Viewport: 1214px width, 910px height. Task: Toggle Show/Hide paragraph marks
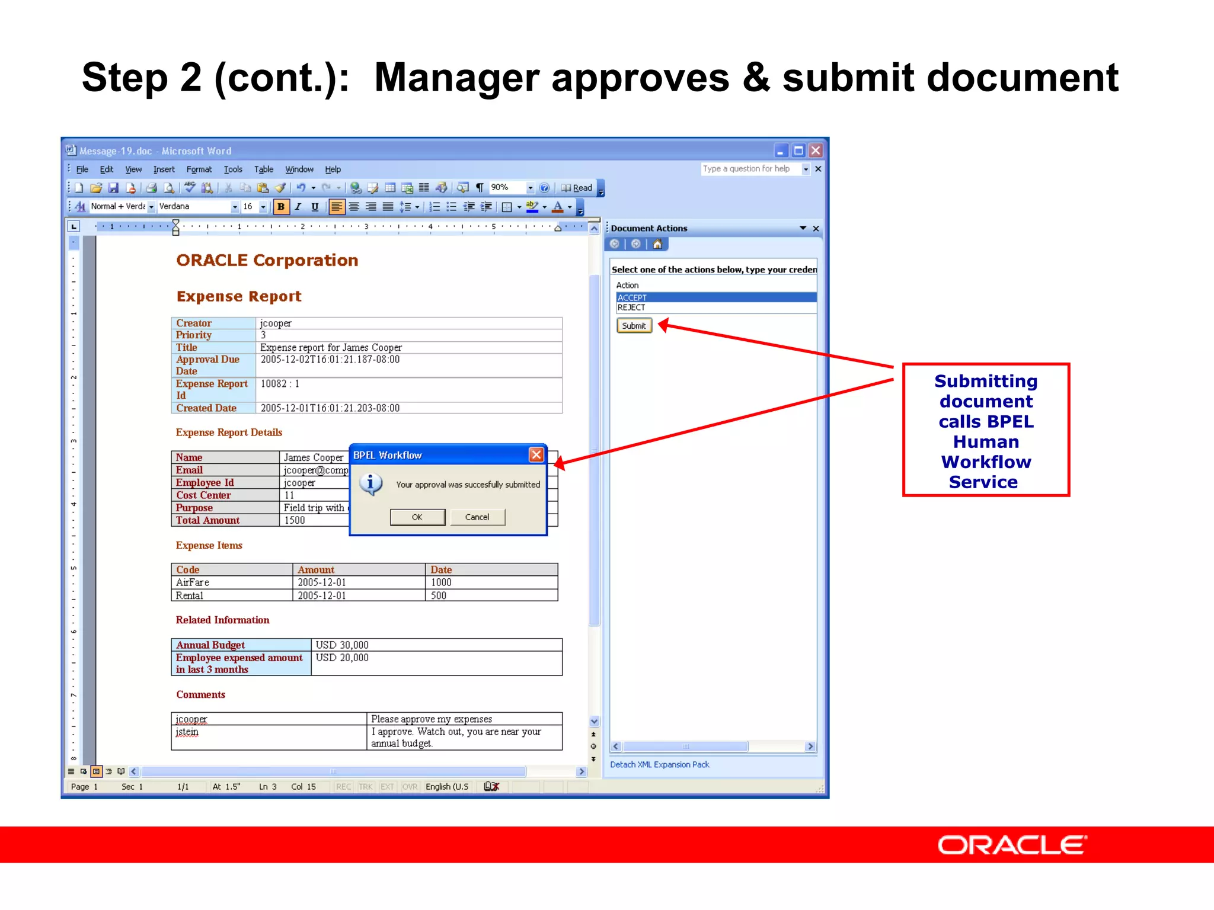[480, 188]
